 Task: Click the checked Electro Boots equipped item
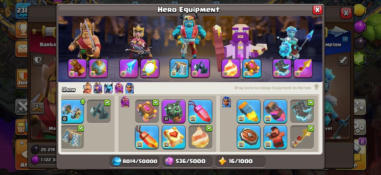coord(302,111)
